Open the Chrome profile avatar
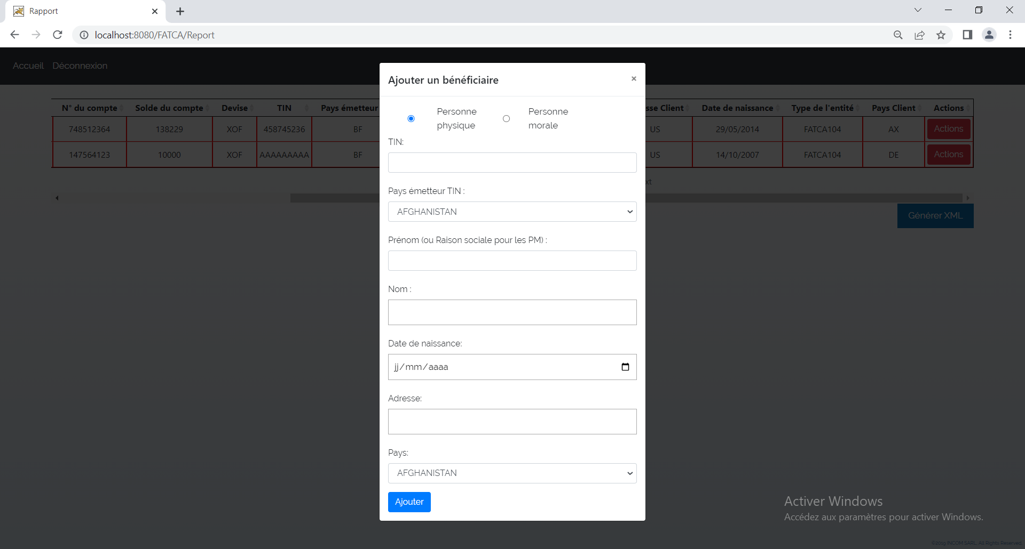Image resolution: width=1025 pixels, height=549 pixels. pyautogui.click(x=989, y=35)
